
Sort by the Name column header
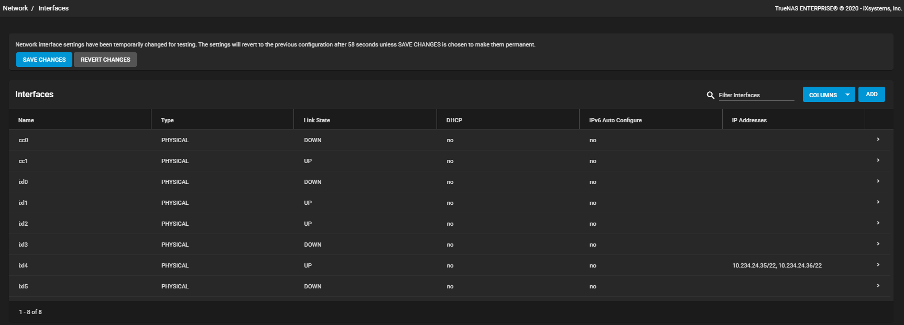(26, 120)
